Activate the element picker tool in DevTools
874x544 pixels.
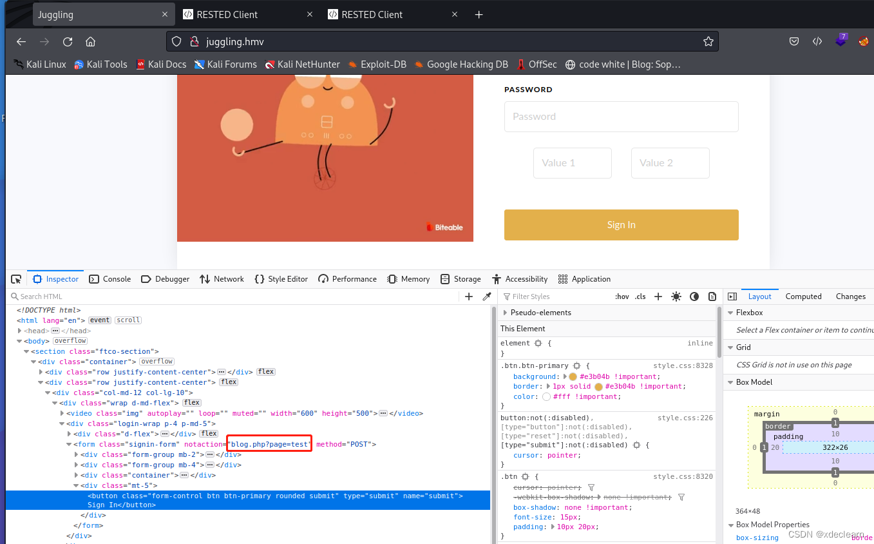pyautogui.click(x=16, y=279)
